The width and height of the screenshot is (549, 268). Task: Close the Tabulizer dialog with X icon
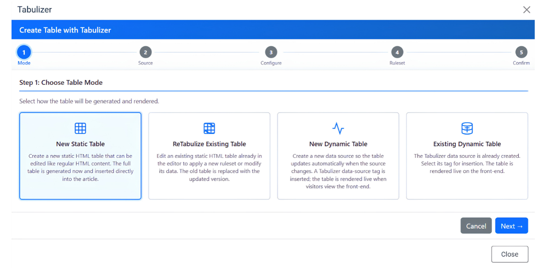(x=527, y=10)
